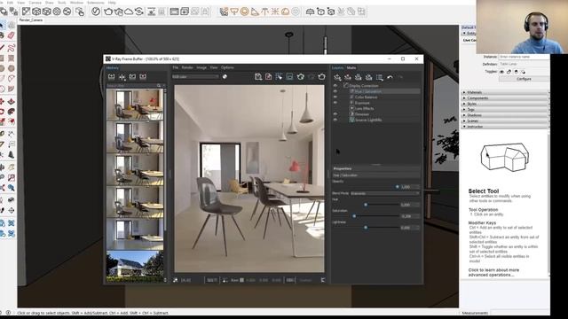Click the V-Ray cloud render icon
Image resolution: width=568 pixels, height=319 pixels.
pos(129,12)
